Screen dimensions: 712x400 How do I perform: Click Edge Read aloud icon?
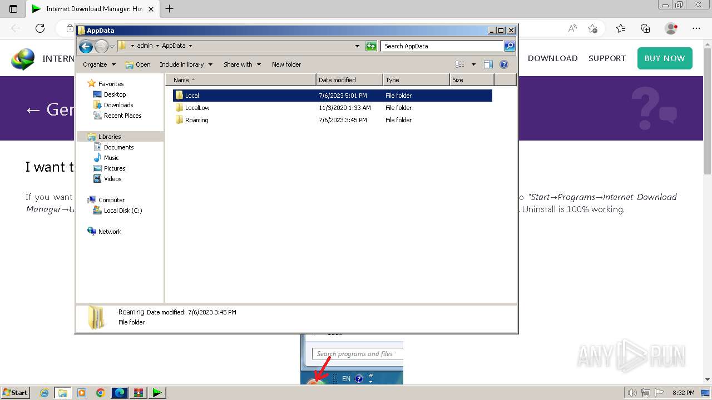coord(572,28)
